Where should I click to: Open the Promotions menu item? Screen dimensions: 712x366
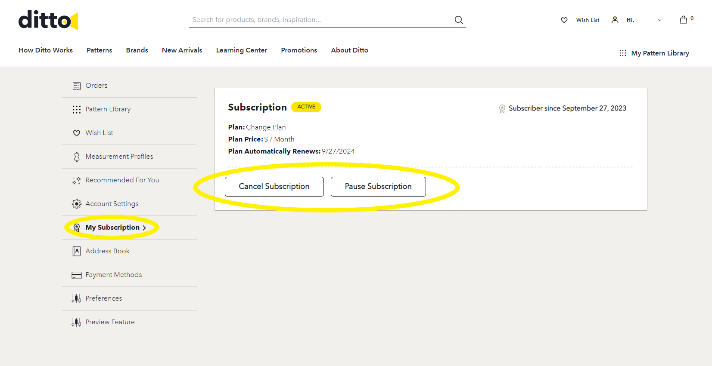click(299, 50)
